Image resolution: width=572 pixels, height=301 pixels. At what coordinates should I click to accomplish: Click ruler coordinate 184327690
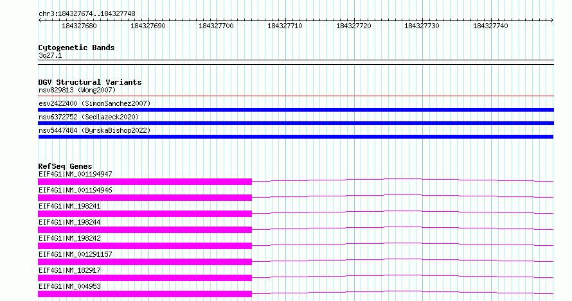148,26
